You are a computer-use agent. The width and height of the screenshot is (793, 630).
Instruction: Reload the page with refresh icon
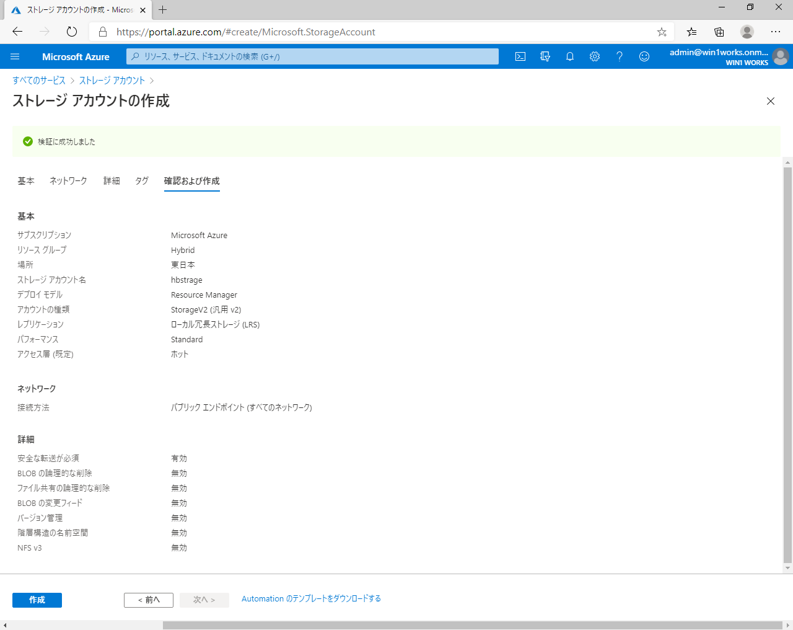coord(72,32)
